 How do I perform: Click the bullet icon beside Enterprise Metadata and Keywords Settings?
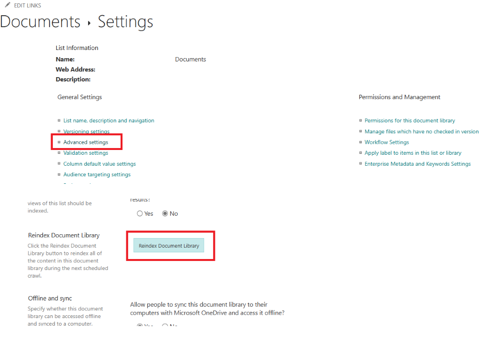(x=360, y=163)
